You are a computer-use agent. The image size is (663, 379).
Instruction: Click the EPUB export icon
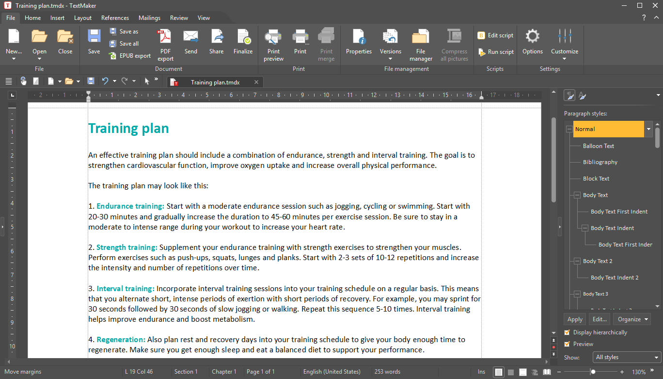(x=113, y=56)
